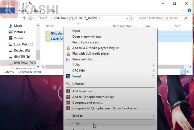The height and width of the screenshot is (130, 194).
Task: Expand the Send to submenu arrow
Action: [x=154, y=116]
